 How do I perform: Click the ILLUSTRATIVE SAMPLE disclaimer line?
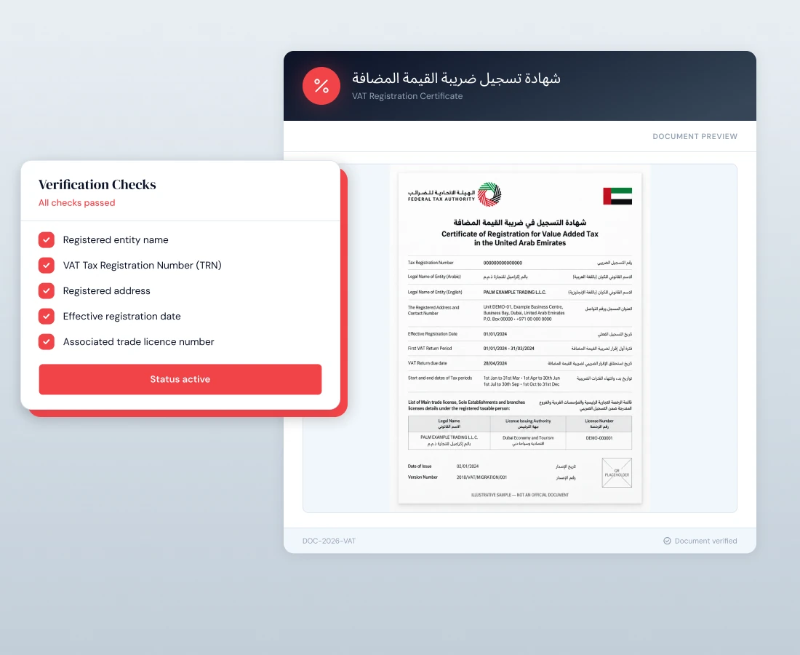click(520, 495)
